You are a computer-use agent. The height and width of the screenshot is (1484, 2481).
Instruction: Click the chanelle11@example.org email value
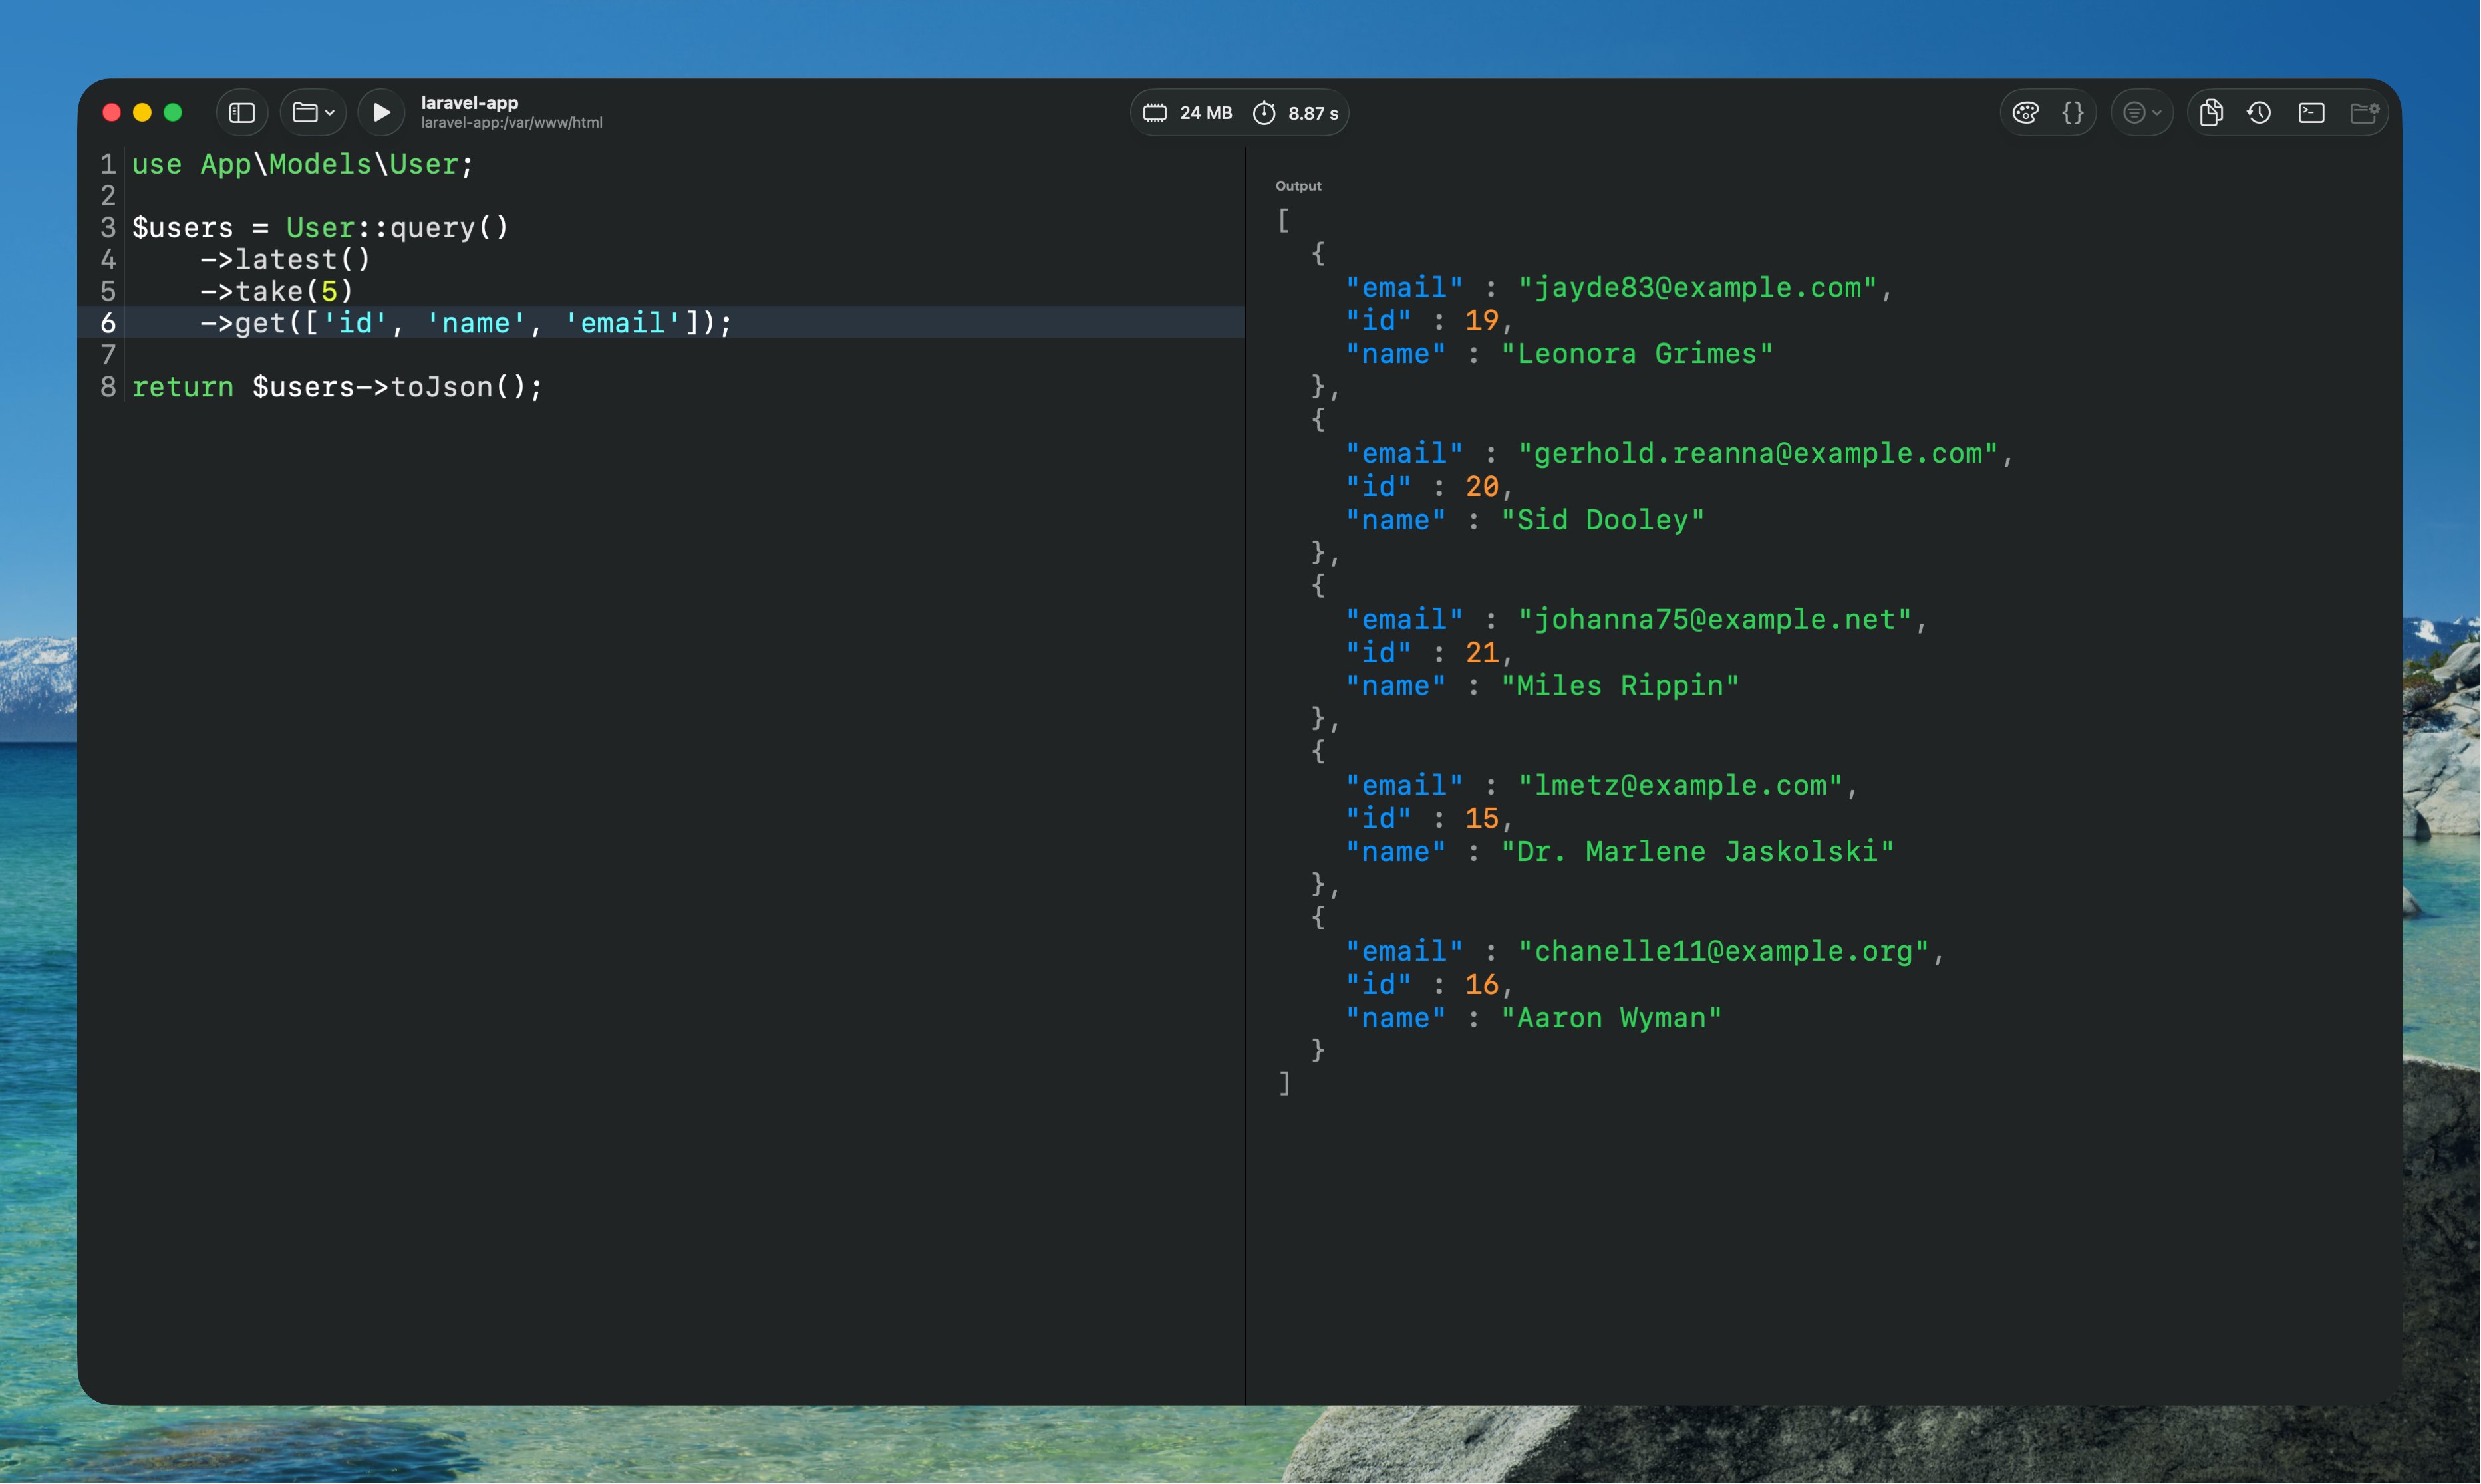(1723, 952)
